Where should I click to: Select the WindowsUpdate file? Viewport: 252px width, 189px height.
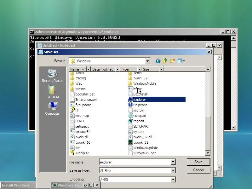pyautogui.click(x=143, y=148)
